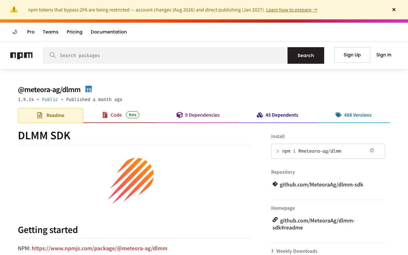Click the Weekly Downloads arrow icon
408x255 pixels.
(x=273, y=251)
